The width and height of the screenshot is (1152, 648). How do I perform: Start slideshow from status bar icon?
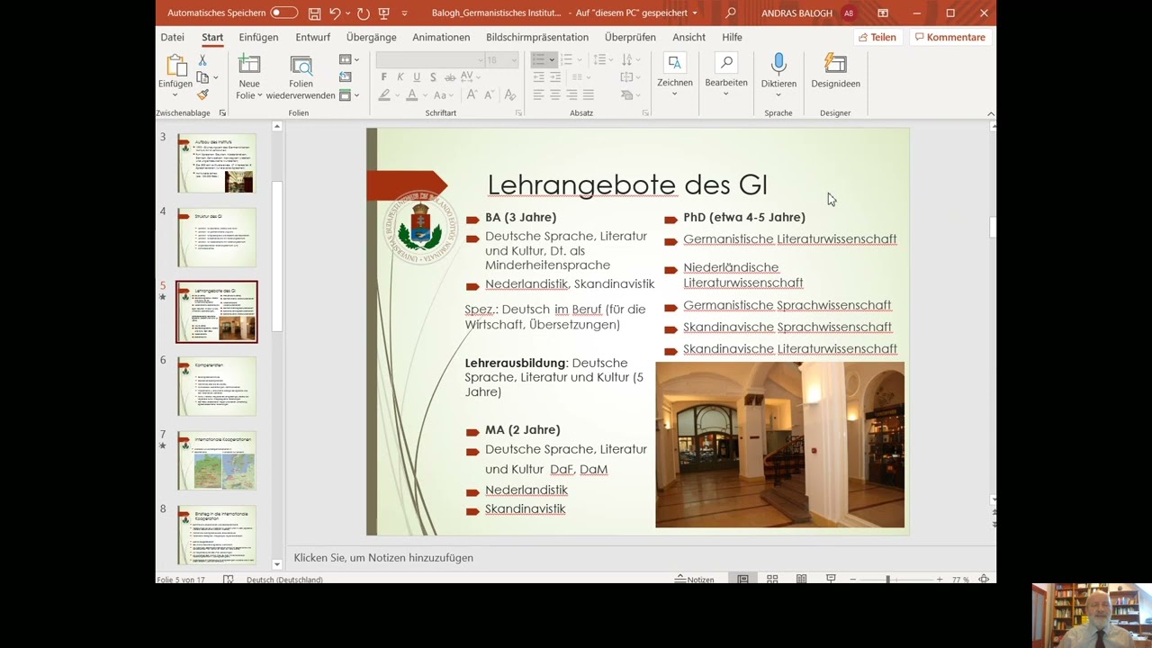pos(831,579)
